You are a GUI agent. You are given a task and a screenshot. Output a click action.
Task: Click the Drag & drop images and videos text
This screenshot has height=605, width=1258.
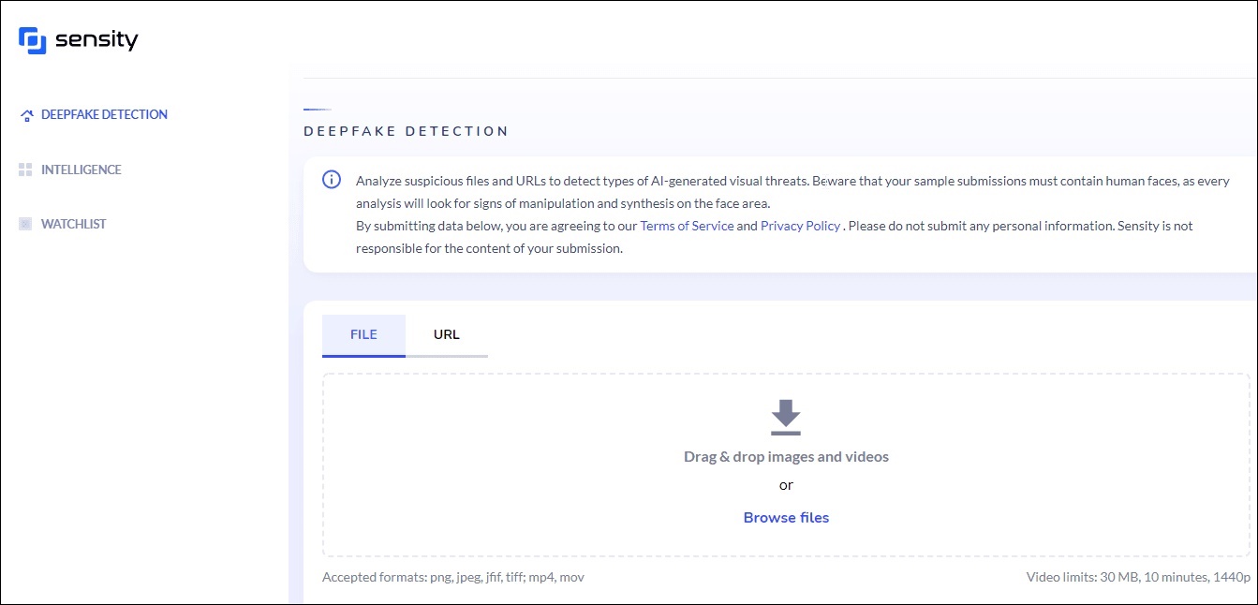(x=786, y=457)
